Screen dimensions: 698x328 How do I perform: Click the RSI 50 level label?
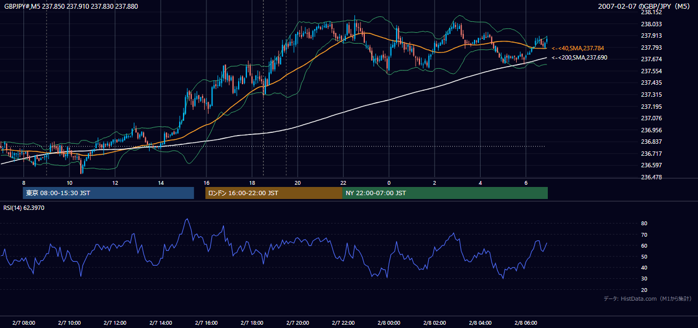644,256
